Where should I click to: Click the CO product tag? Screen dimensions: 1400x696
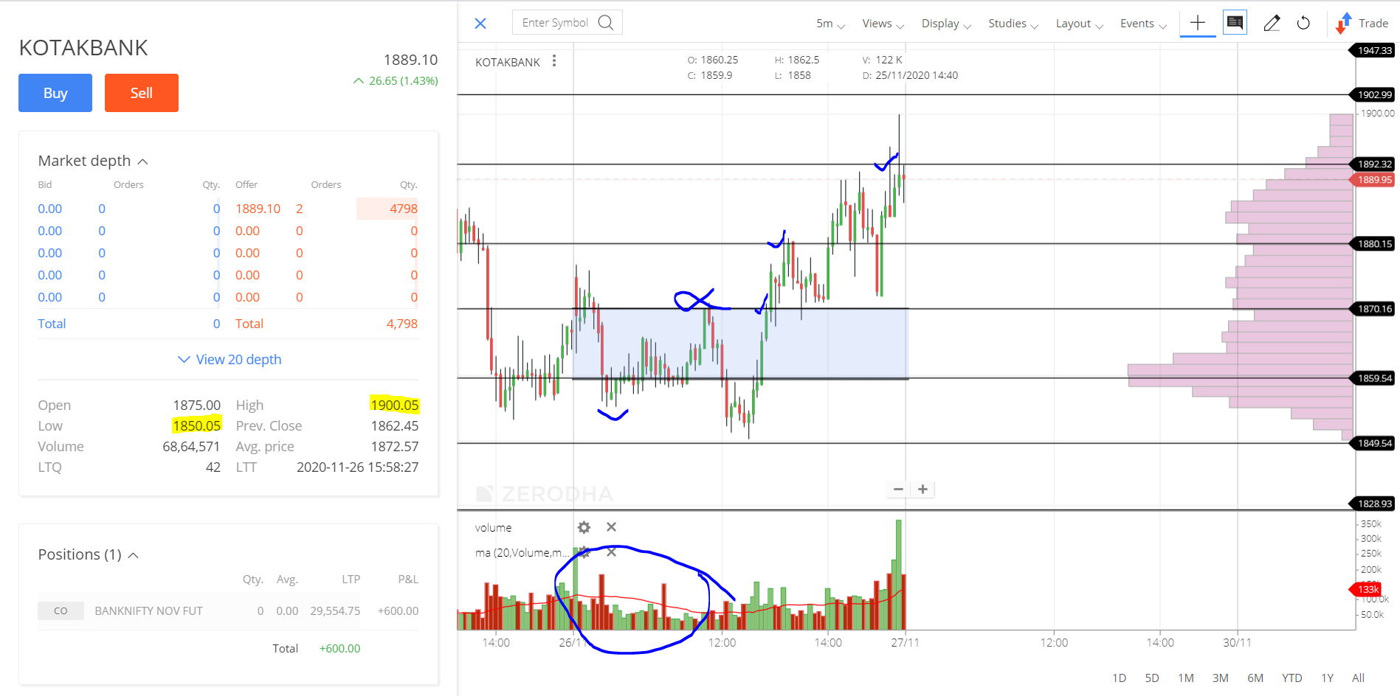[x=61, y=610]
